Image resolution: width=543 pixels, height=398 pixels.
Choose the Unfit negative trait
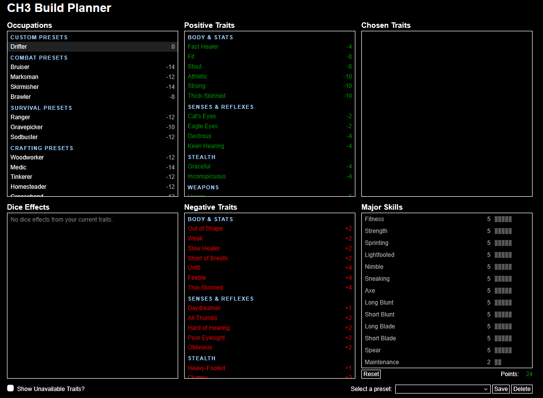(x=270, y=268)
